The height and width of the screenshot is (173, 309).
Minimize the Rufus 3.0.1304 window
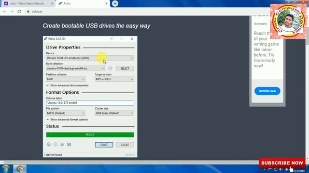(112, 39)
